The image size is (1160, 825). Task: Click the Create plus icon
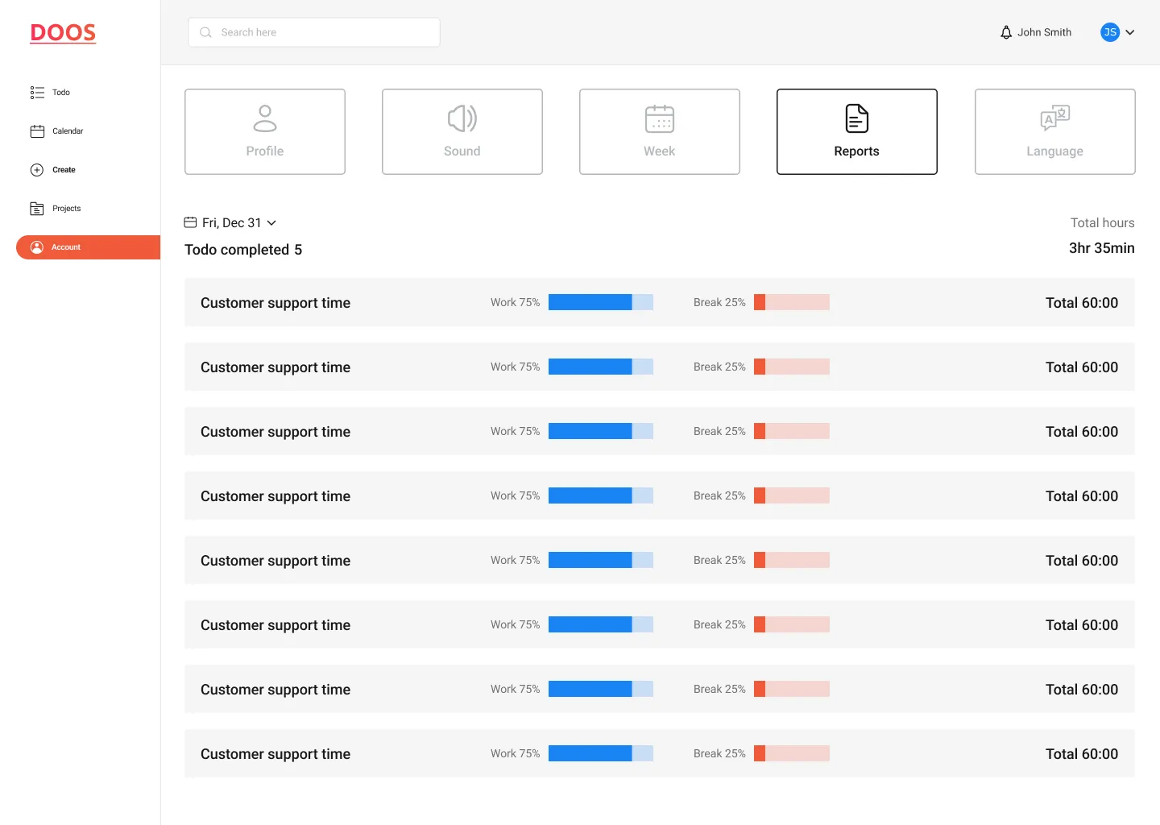point(37,170)
